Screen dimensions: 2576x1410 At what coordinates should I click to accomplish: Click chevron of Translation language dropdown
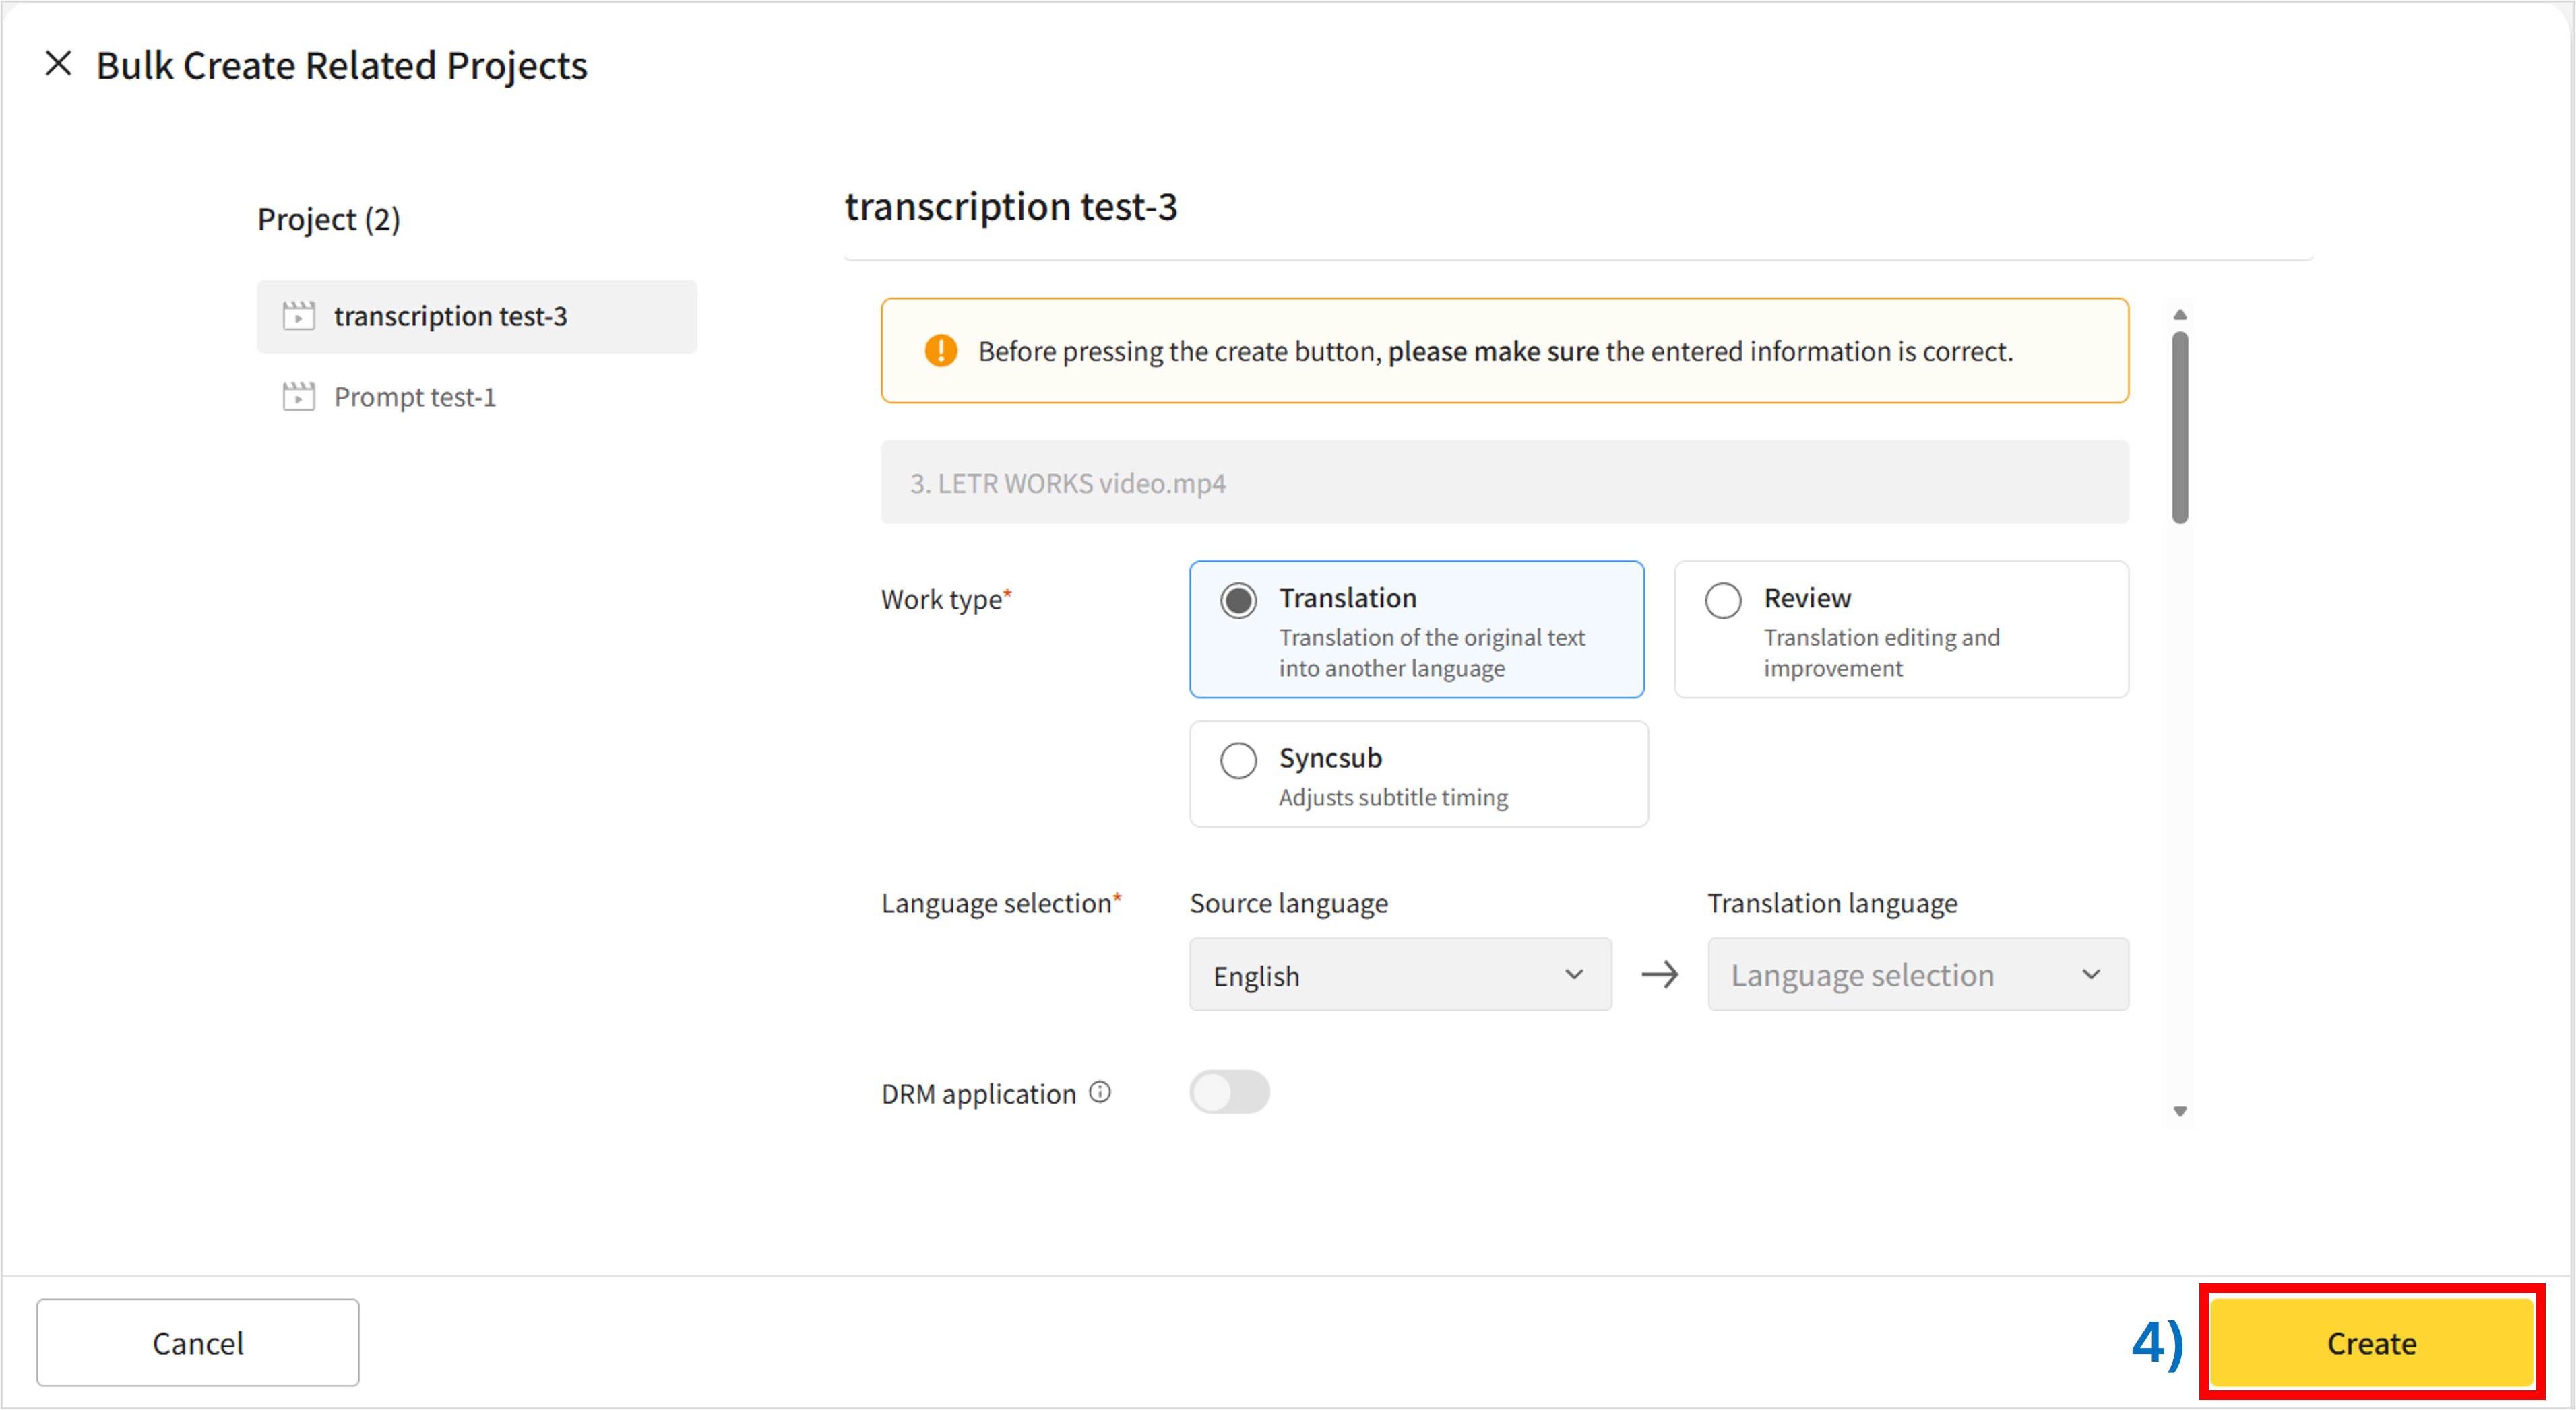point(2091,974)
